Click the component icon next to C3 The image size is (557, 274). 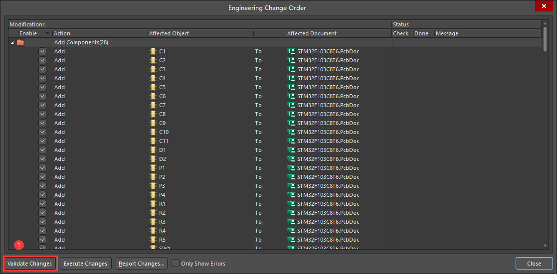[x=153, y=69]
